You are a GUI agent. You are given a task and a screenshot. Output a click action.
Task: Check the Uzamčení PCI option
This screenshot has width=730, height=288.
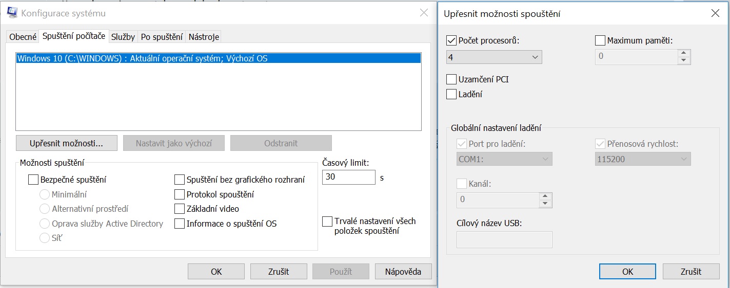[452, 79]
